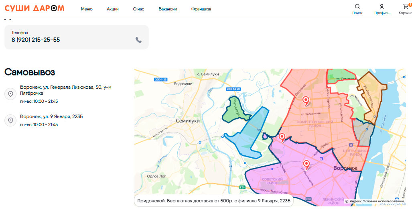
Task: Click phone number 8 (920) 215-25-55
Action: (x=36, y=40)
